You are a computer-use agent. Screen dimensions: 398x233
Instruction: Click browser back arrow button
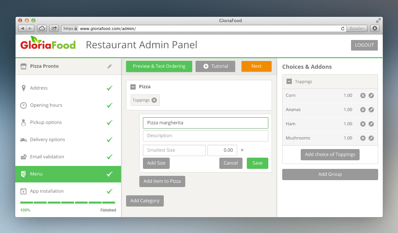point(22,28)
